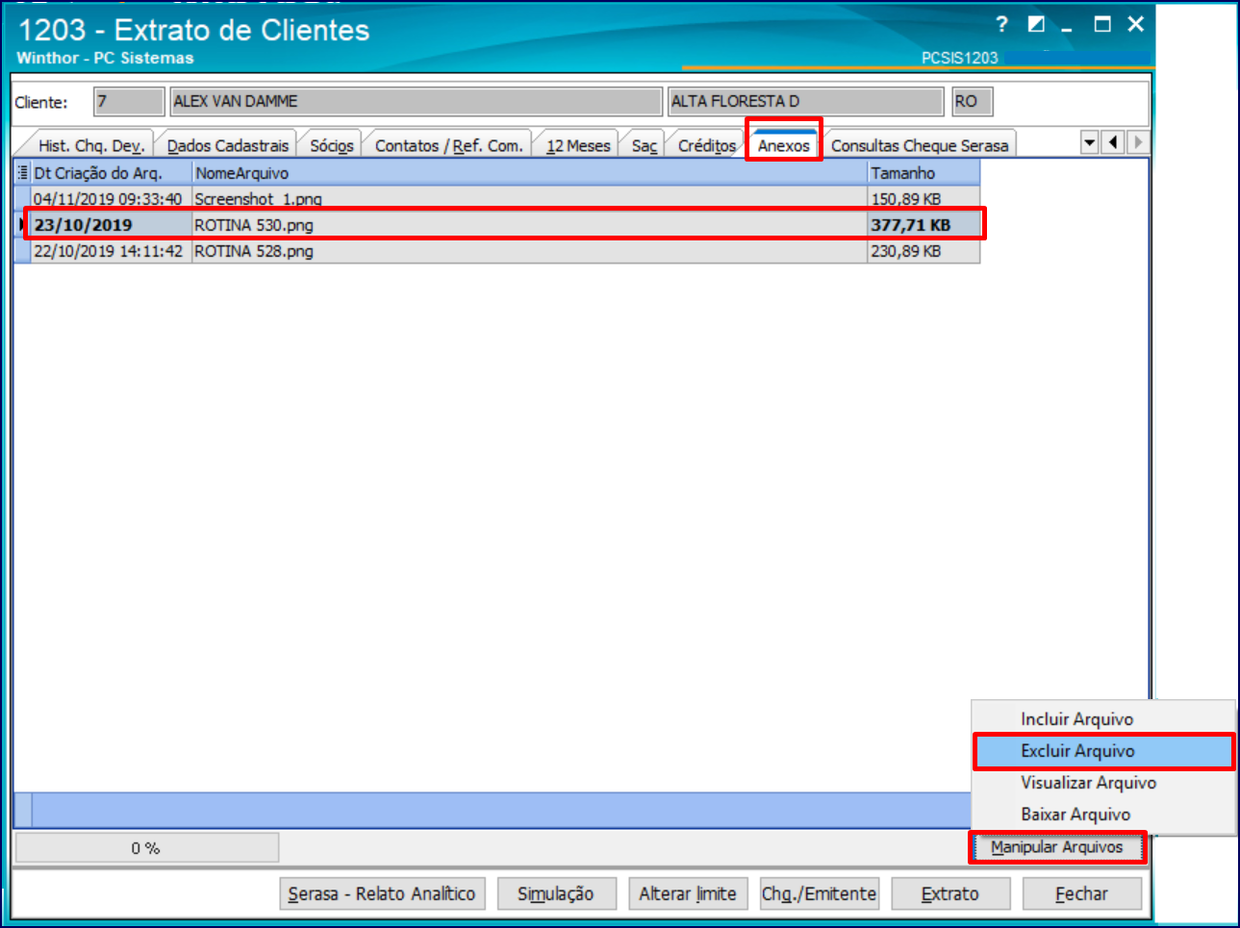
Task: Go to Contatos / Ref. Com. tab
Action: (448, 145)
